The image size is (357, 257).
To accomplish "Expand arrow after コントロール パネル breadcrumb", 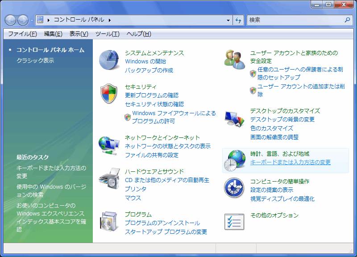I will (x=110, y=20).
